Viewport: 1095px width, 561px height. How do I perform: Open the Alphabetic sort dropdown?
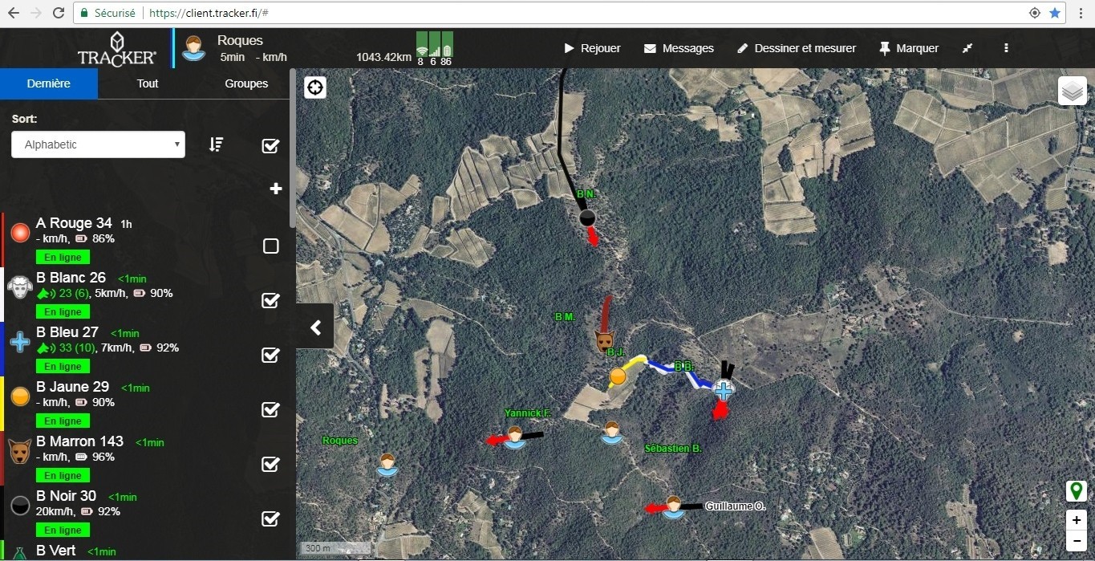[98, 144]
